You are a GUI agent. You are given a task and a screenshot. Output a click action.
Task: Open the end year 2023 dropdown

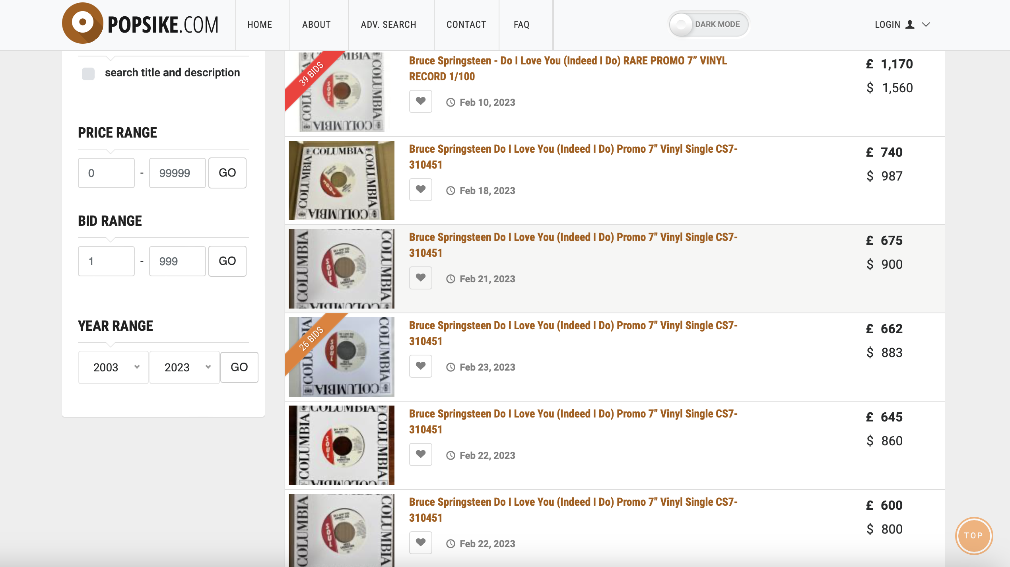pyautogui.click(x=185, y=367)
